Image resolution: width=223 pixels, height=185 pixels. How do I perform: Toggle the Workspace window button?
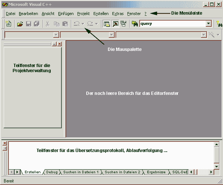pyautogui.click(x=107, y=24)
